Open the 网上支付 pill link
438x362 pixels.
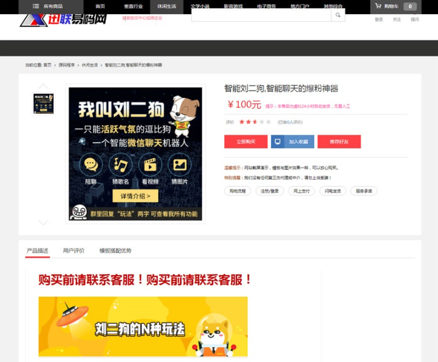(301, 191)
